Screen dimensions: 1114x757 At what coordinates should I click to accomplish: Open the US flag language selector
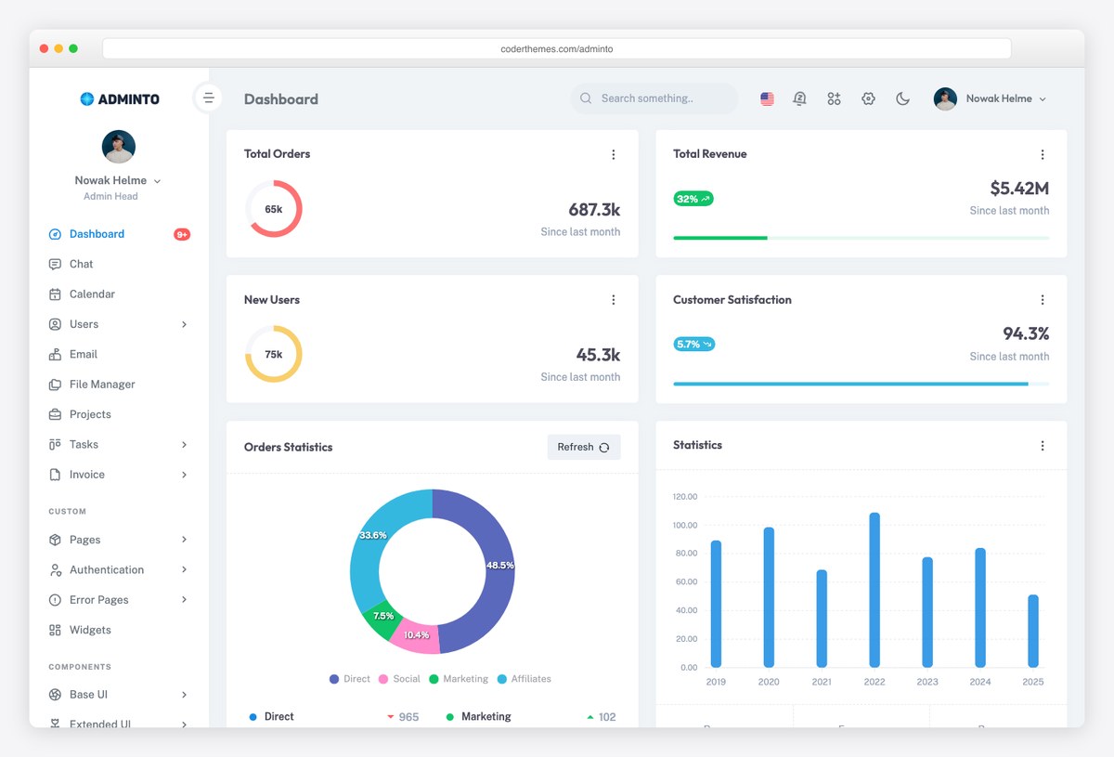pyautogui.click(x=767, y=98)
